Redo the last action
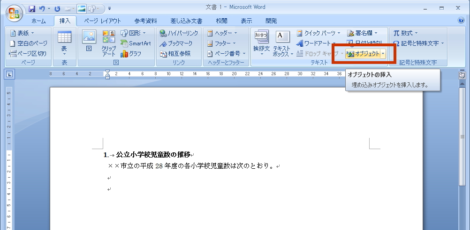Image resolution: width=470 pixels, height=230 pixels. (x=57, y=9)
